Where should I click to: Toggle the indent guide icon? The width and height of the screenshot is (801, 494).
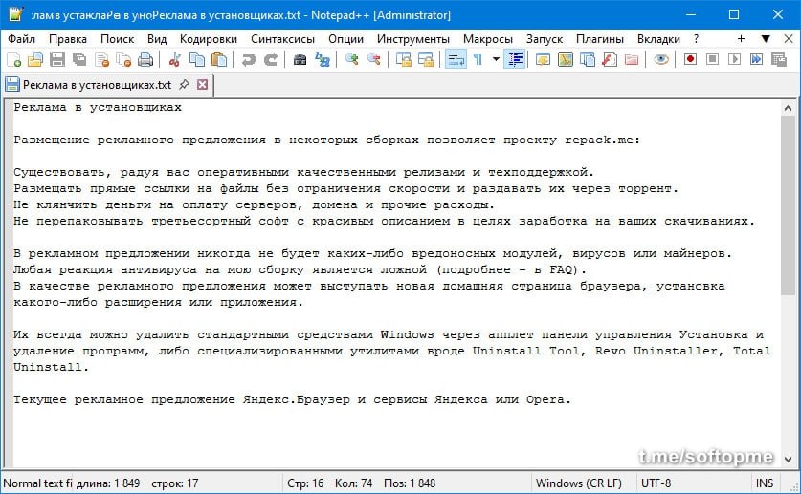coord(515,59)
